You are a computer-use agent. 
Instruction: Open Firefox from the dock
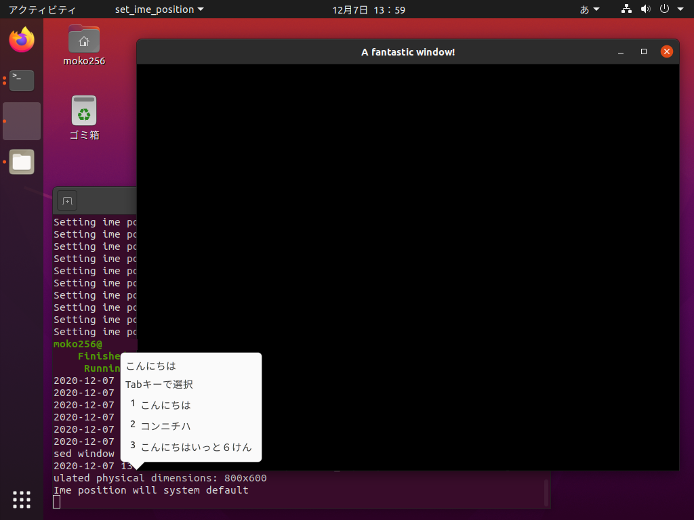point(21,41)
